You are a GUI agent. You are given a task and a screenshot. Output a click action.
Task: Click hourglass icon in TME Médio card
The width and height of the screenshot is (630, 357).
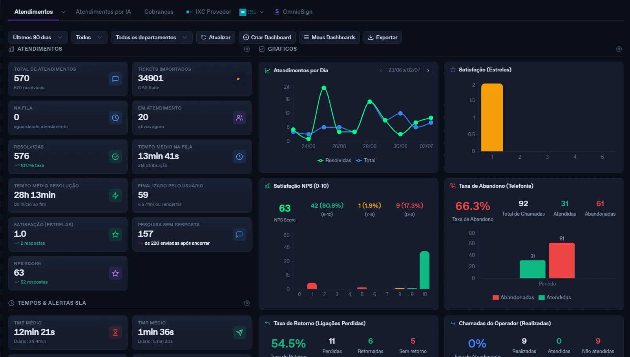[115, 333]
